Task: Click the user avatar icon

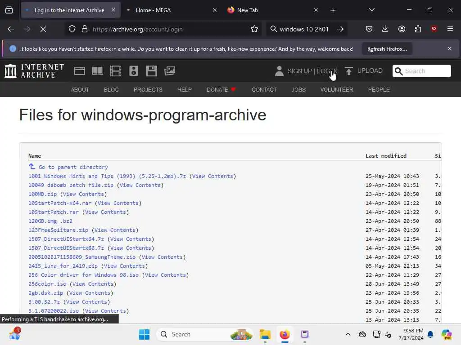Action: tap(279, 71)
